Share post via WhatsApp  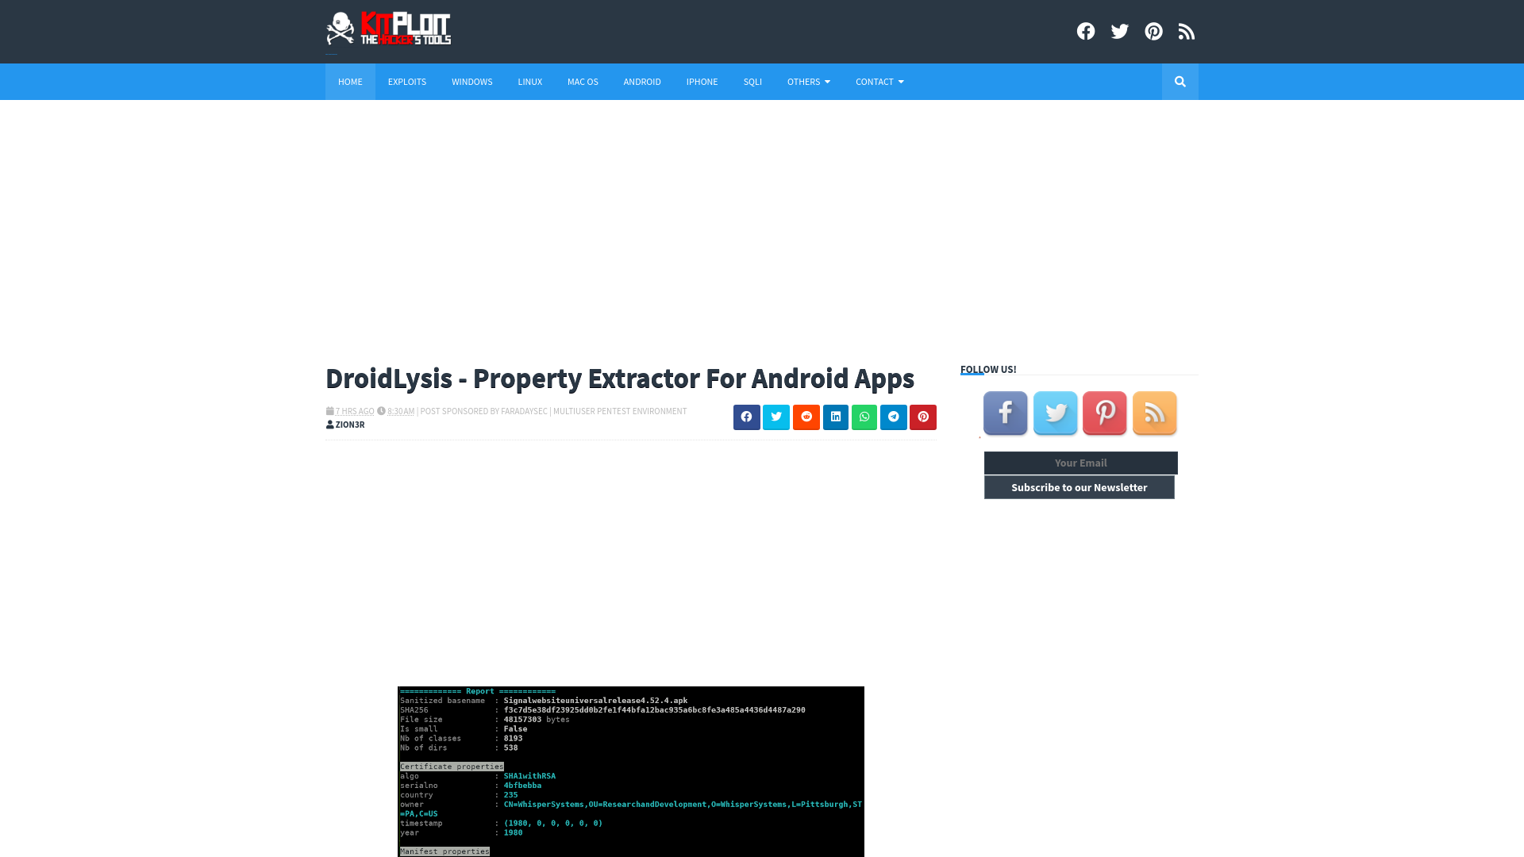point(864,417)
